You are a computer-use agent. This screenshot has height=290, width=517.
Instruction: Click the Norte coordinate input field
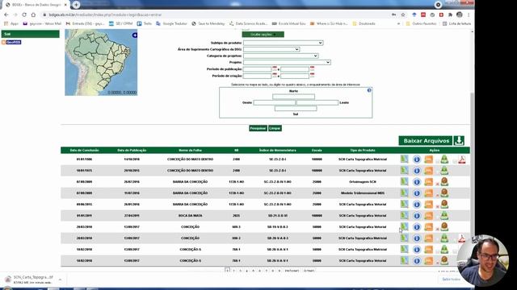[293, 97]
